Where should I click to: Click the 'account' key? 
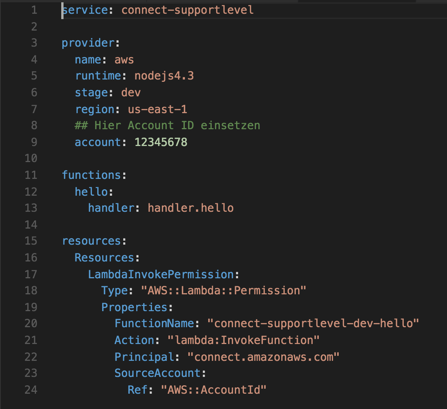point(98,143)
